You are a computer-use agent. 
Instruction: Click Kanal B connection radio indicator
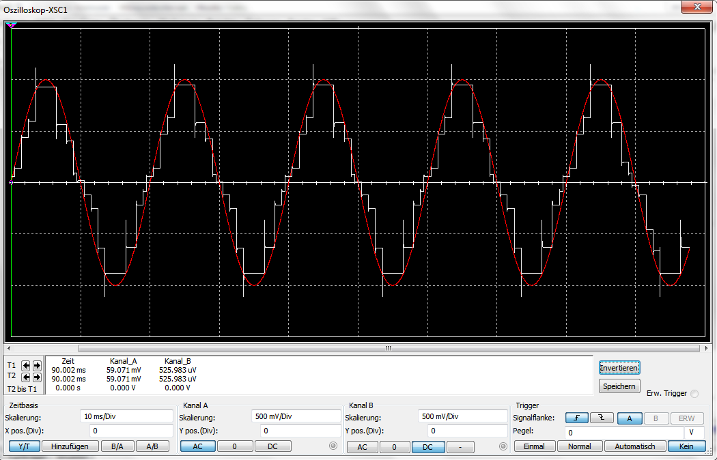coord(503,446)
